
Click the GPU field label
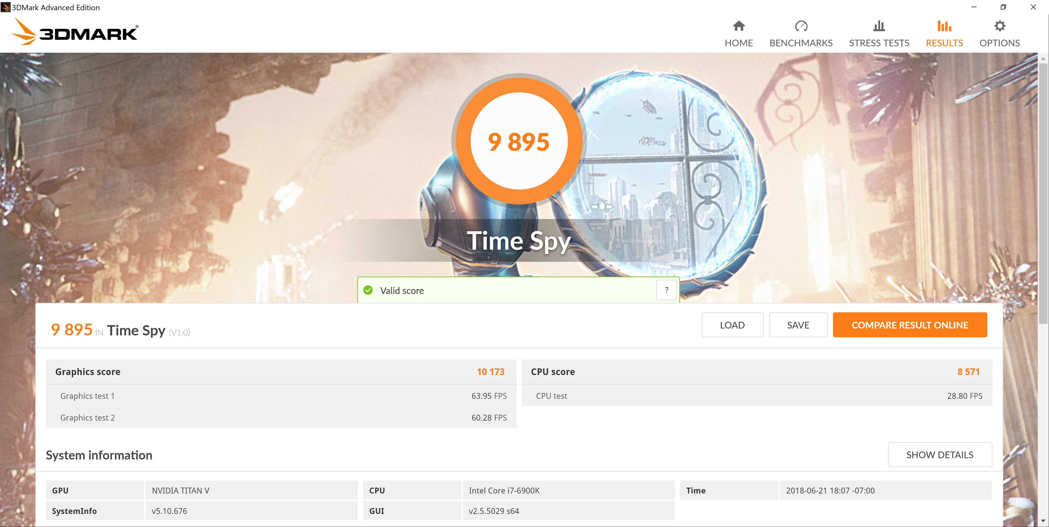pyautogui.click(x=60, y=490)
